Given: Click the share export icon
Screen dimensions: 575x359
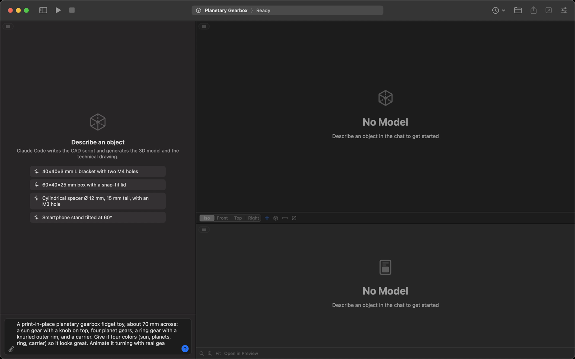Looking at the screenshot, I should (533, 10).
